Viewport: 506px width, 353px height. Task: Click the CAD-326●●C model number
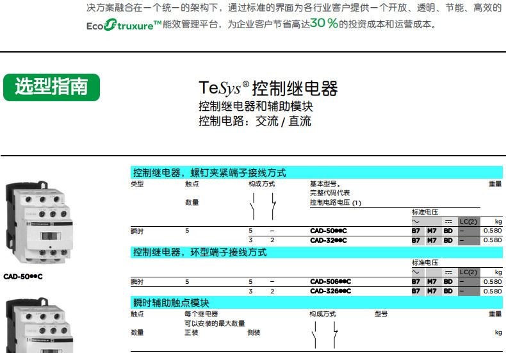[331, 291]
